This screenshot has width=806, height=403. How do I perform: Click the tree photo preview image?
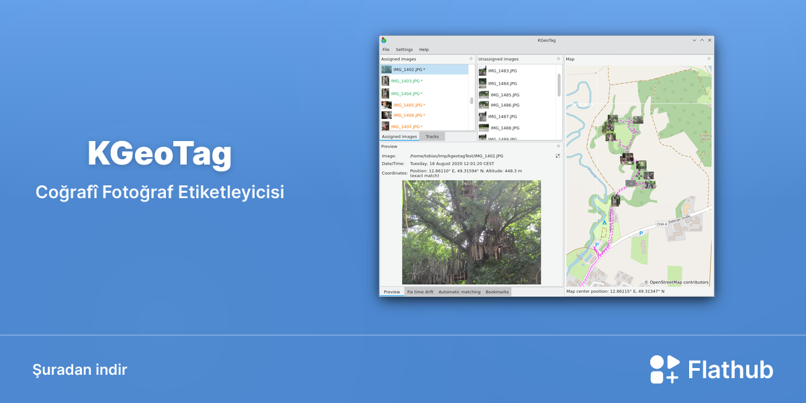[472, 232]
